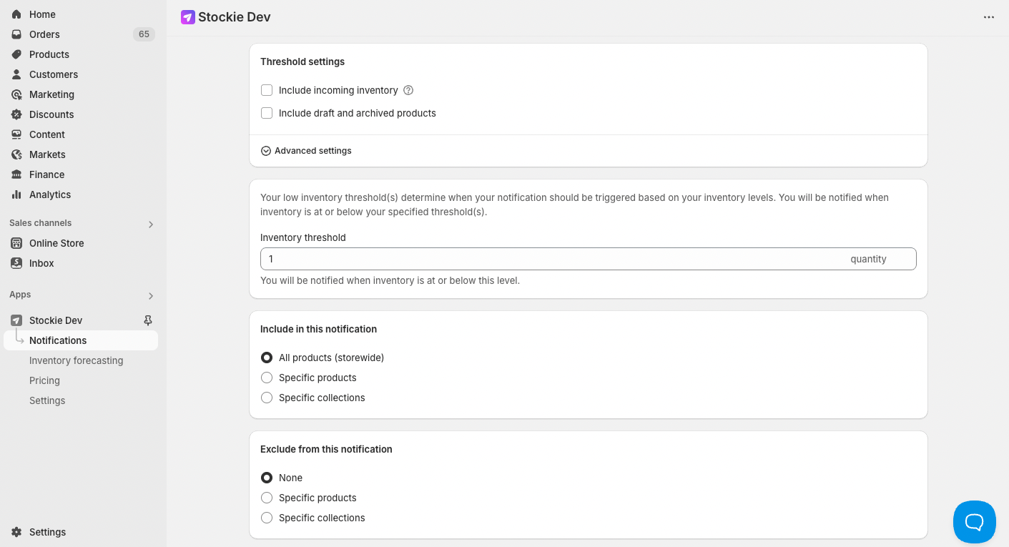The width and height of the screenshot is (1009, 547).
Task: Click the Customers person icon
Action: pos(16,74)
